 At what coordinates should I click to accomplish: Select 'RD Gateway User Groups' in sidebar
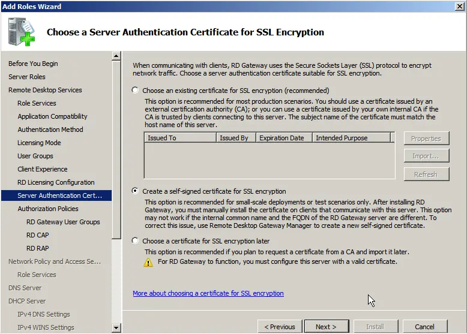coord(63,222)
